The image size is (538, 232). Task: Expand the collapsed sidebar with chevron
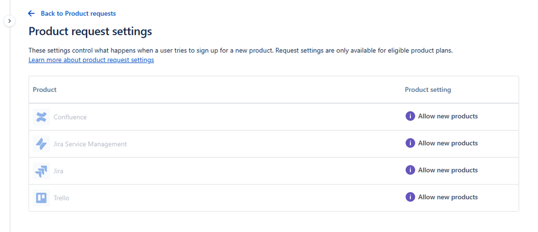(9, 21)
